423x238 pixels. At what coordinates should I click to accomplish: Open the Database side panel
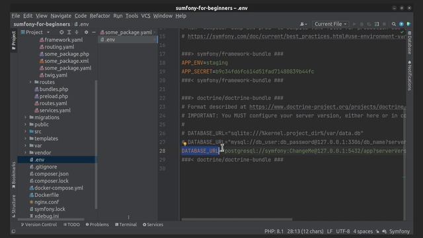point(410,42)
